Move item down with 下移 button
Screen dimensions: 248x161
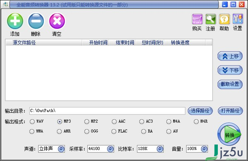coord(230,70)
